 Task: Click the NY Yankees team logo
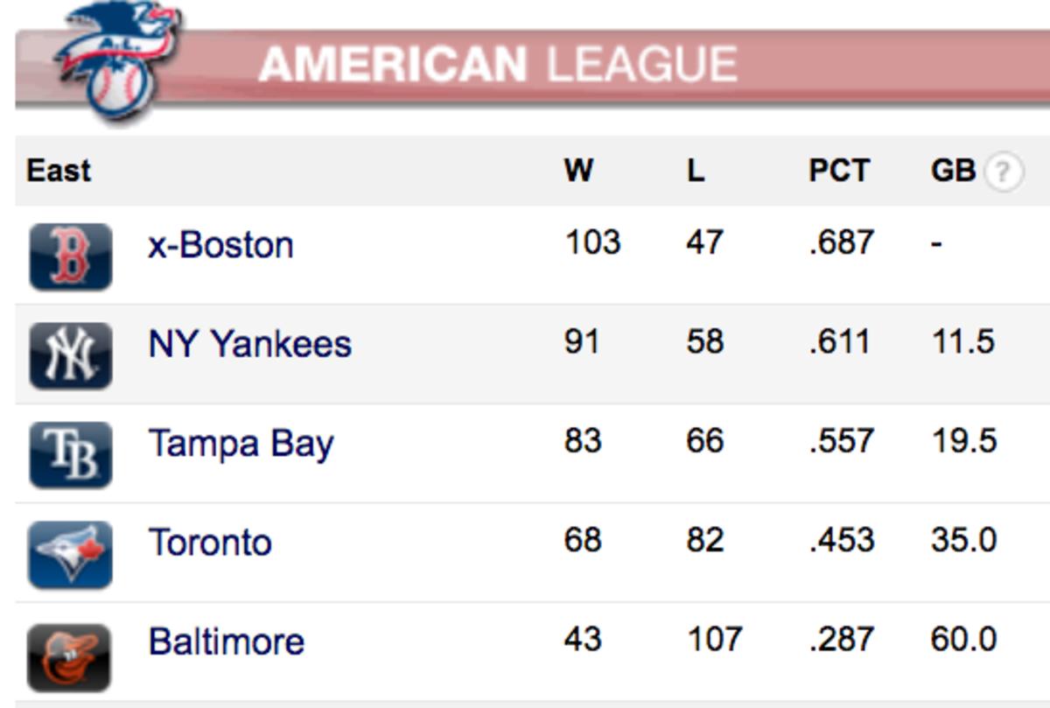tap(70, 355)
